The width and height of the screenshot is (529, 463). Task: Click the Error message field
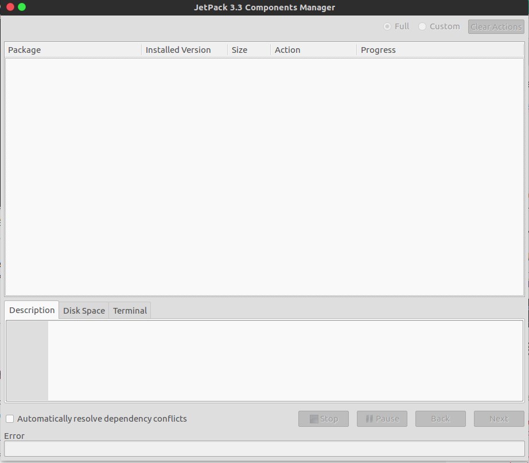coord(264,449)
